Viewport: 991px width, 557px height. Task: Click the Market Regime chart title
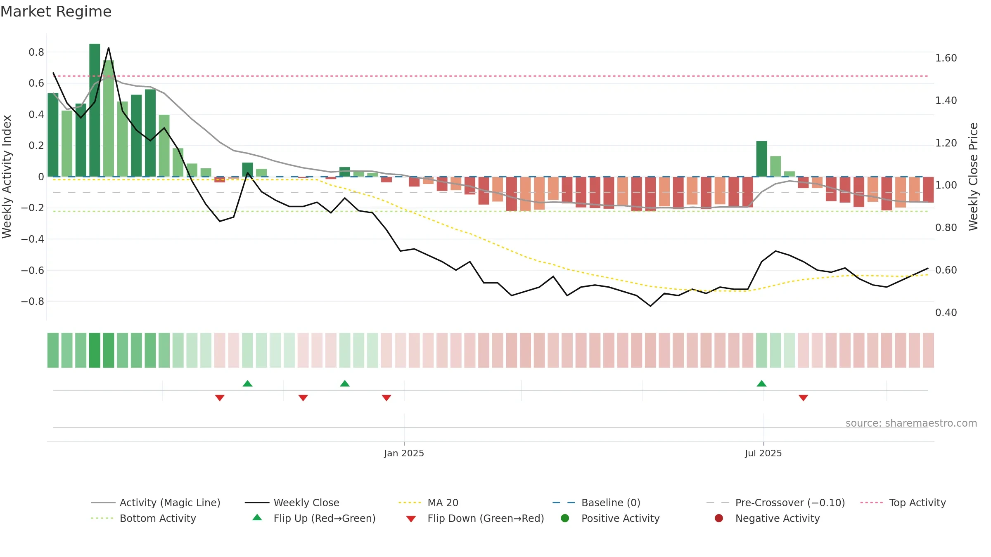tap(56, 12)
